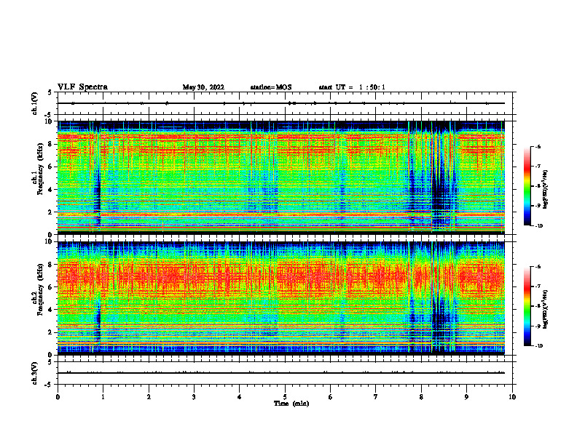Click the "ch.1(V)" axis label
This screenshot has width=577, height=445.
point(35,103)
